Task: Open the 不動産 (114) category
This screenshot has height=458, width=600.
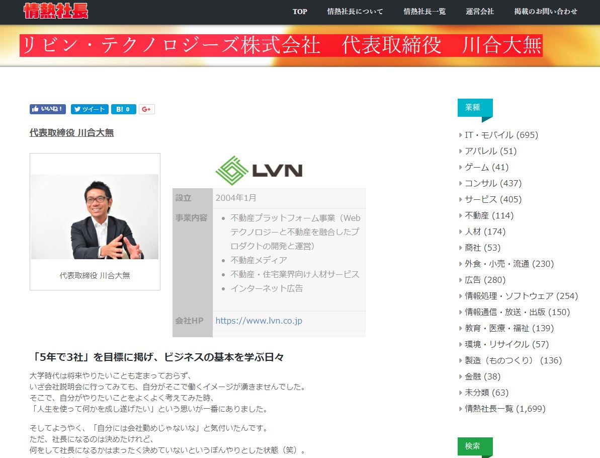Action: tap(489, 215)
